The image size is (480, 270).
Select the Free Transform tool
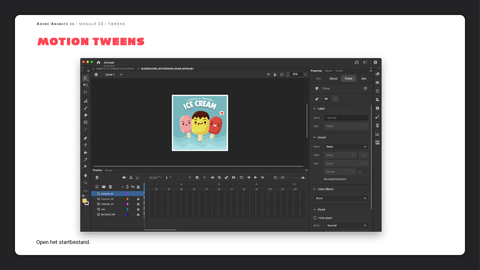pos(85,85)
